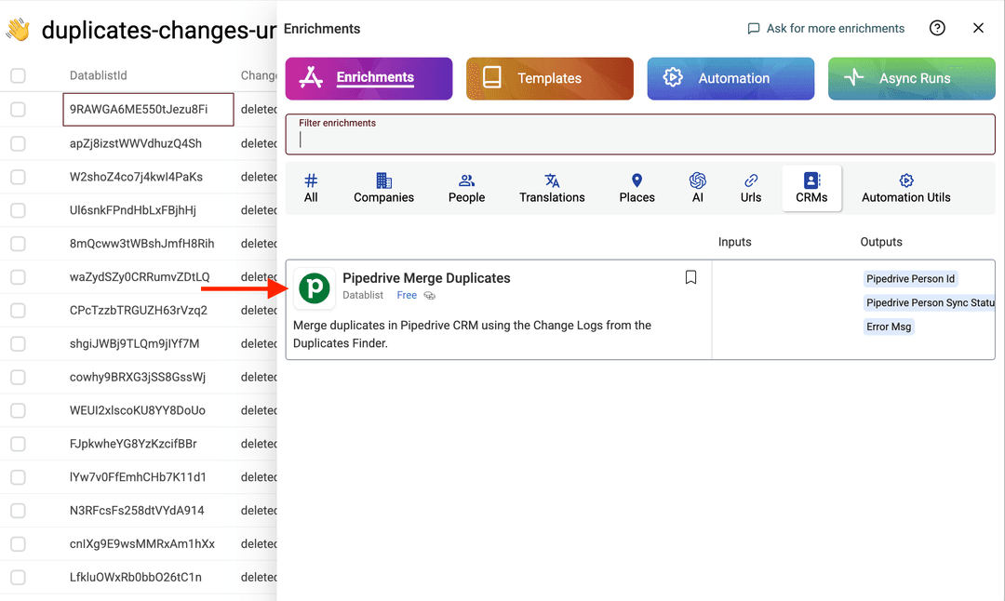This screenshot has width=1005, height=601.
Task: Click the Free pricing link under Pipedrive Merge Duplicates
Action: [406, 294]
